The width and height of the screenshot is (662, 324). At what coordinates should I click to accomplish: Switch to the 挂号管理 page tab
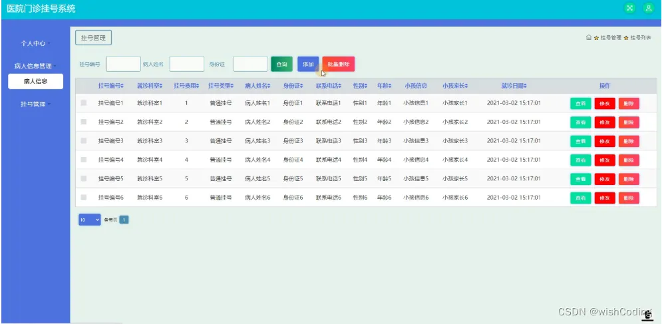[x=93, y=38]
